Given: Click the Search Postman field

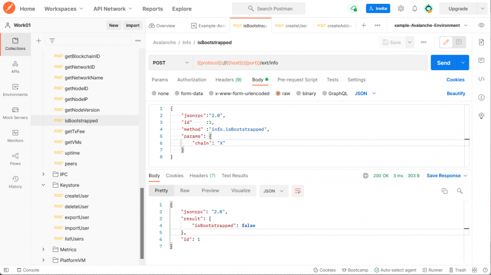Looking at the screenshot, I should [x=269, y=9].
